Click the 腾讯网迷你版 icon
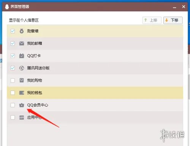190x146 pixels. [x=22, y=68]
